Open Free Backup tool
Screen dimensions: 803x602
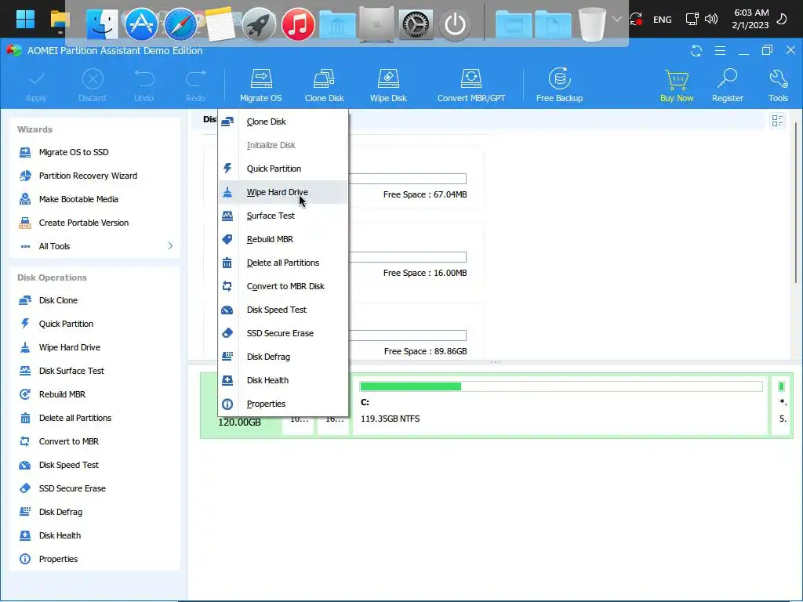tap(559, 85)
